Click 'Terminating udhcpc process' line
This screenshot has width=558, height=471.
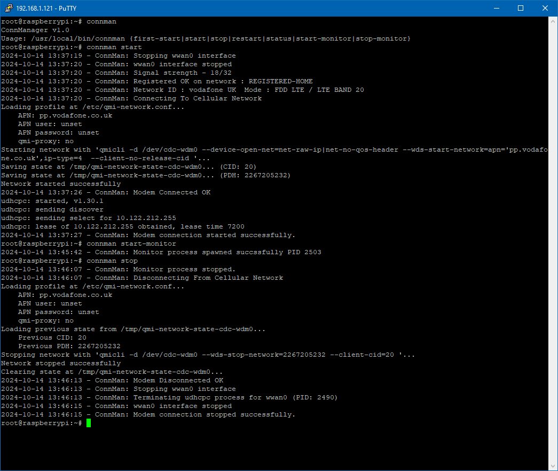(x=169, y=397)
